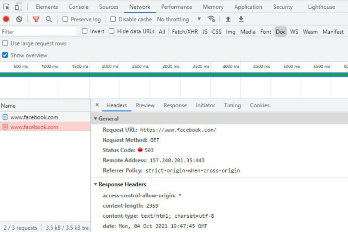Activate the inspect element picker icon
348x232 pixels.
(6, 7)
